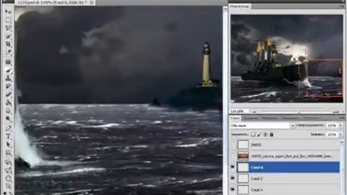
Task: Select the Hand tool
Action: click(x=8, y=178)
